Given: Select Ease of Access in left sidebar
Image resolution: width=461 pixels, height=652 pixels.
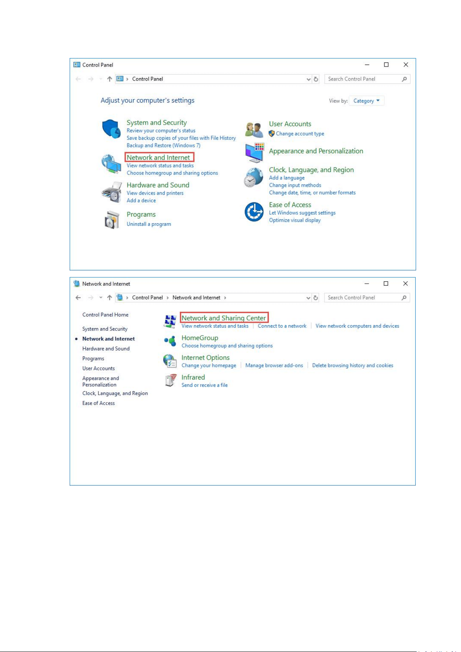Looking at the screenshot, I should coord(99,403).
